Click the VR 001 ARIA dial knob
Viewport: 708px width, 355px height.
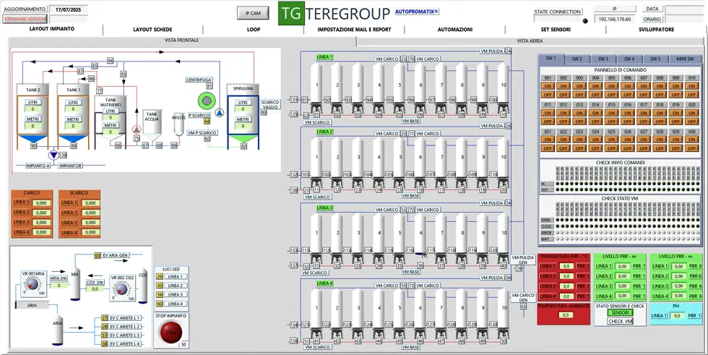[33, 286]
